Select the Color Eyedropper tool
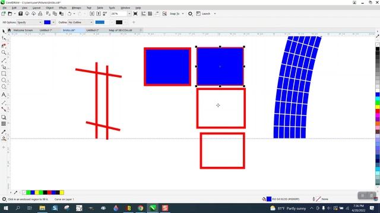The width and height of the screenshot is (380, 213). pyautogui.click(x=4, y=132)
